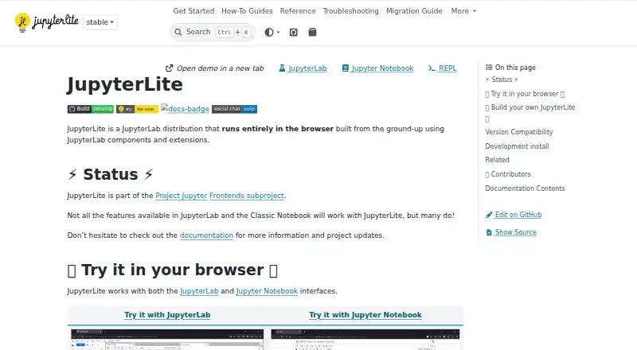Click Try it with Jupyter Notebook heading link
This screenshot has height=350, width=637.
click(365, 315)
